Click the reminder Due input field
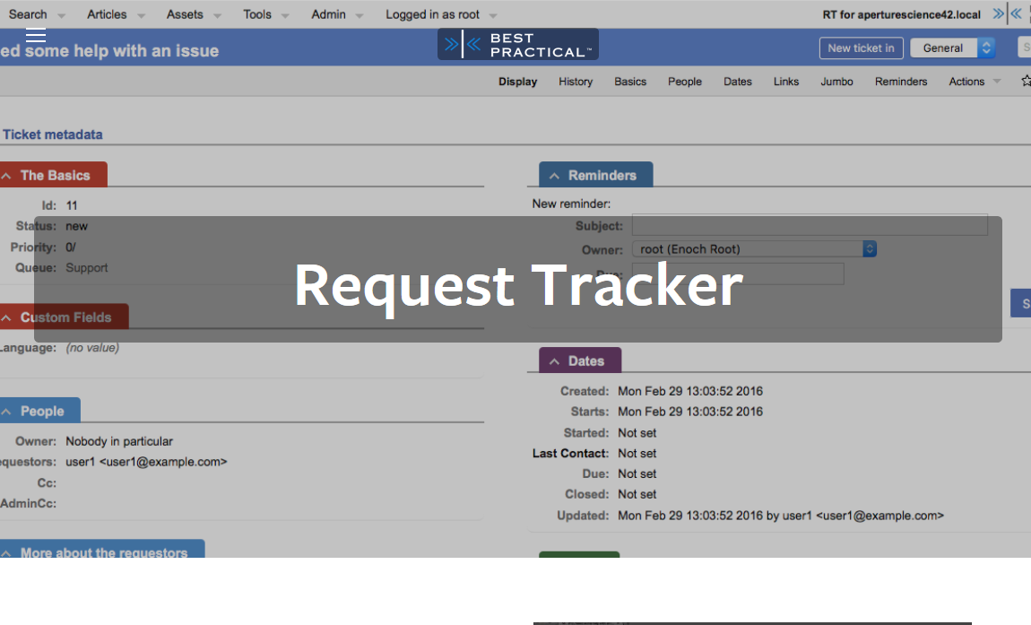 pyautogui.click(x=738, y=273)
